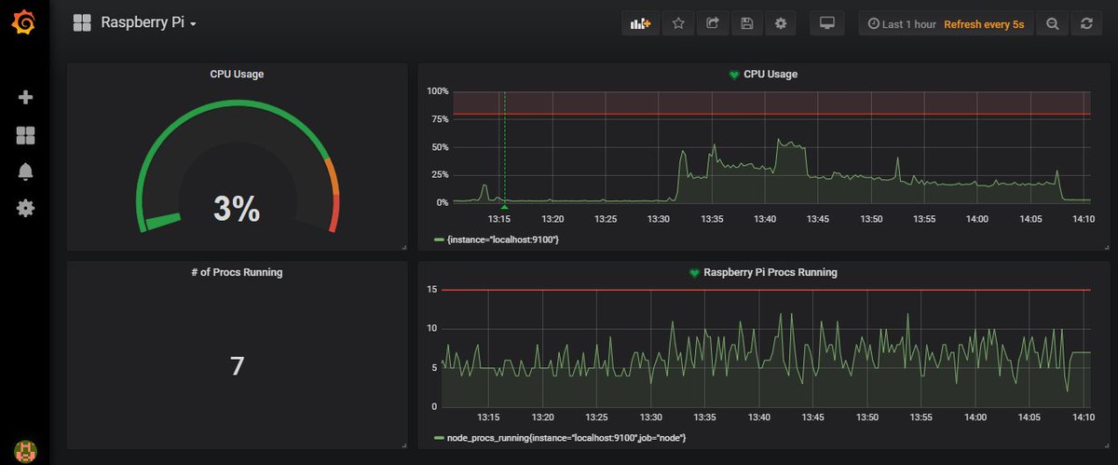Open the Alerting bell icon
1118x465 pixels.
(x=25, y=171)
